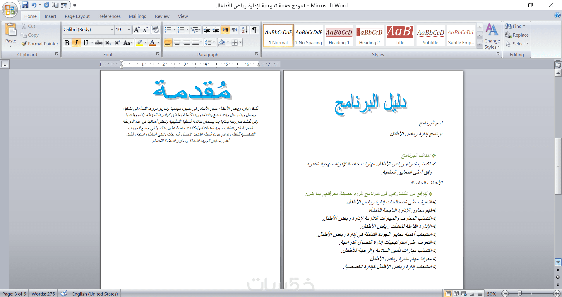Apply bullets to the paragraph
The image size is (562, 297).
(168, 30)
